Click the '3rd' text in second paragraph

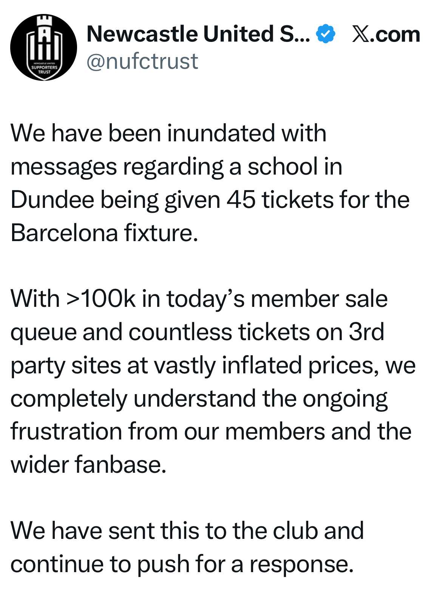(366, 332)
